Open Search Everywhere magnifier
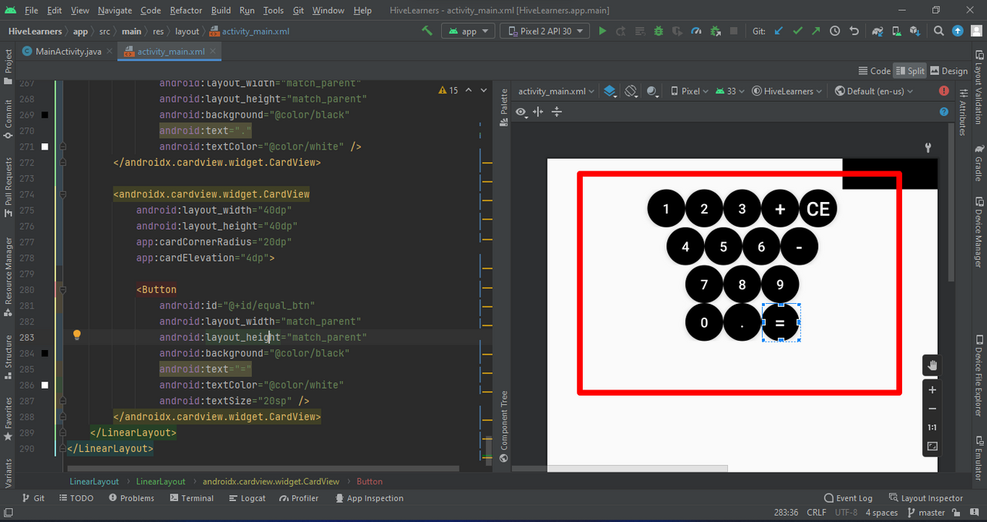 (938, 31)
